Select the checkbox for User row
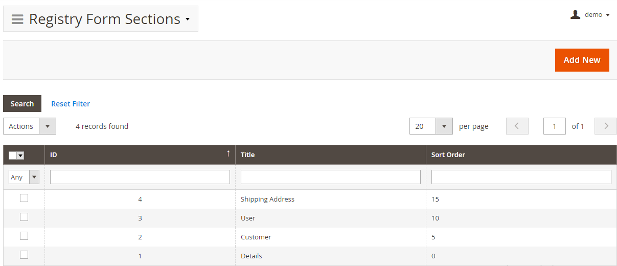This screenshot has width=617, height=266. tap(24, 217)
